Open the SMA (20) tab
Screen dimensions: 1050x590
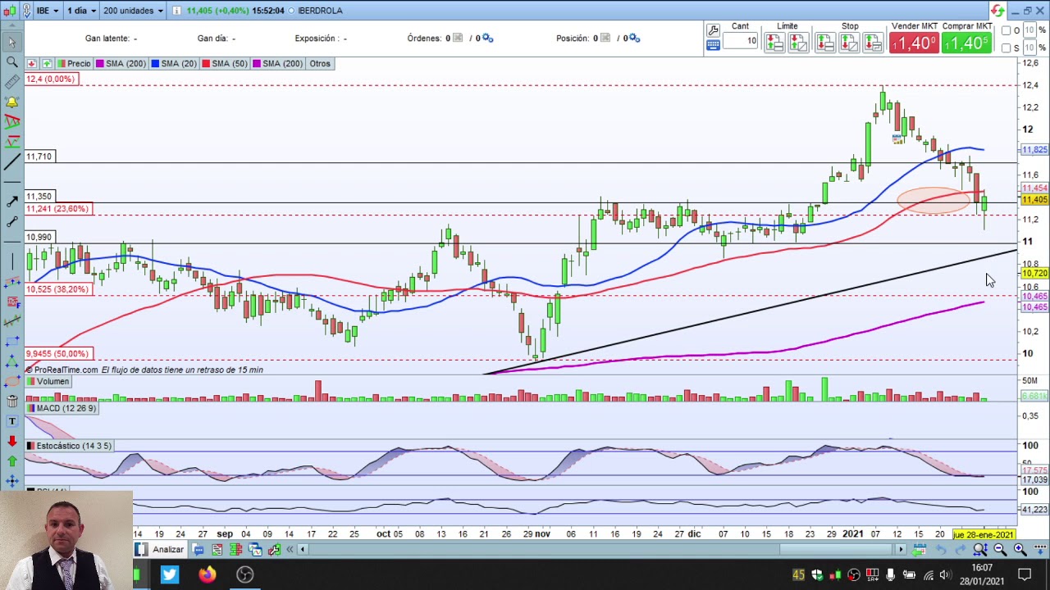174,63
